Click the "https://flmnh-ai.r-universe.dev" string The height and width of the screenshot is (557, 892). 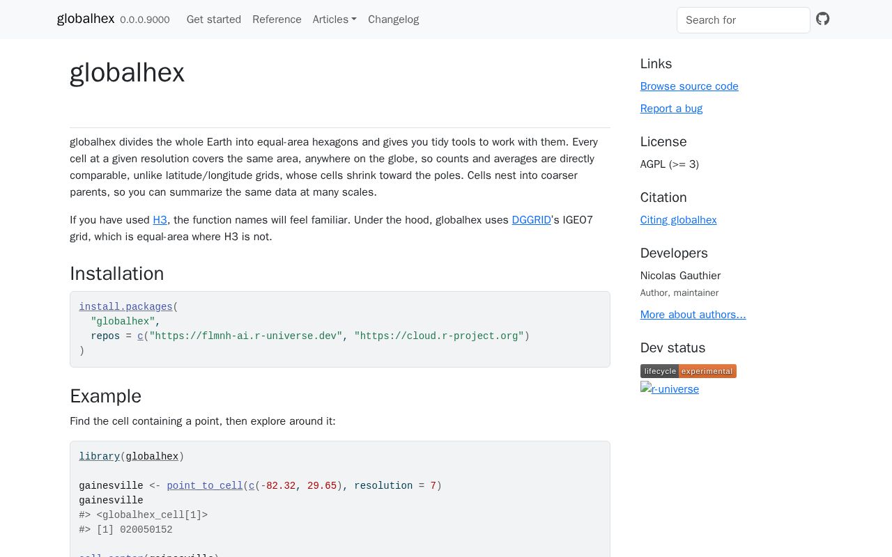pos(246,336)
